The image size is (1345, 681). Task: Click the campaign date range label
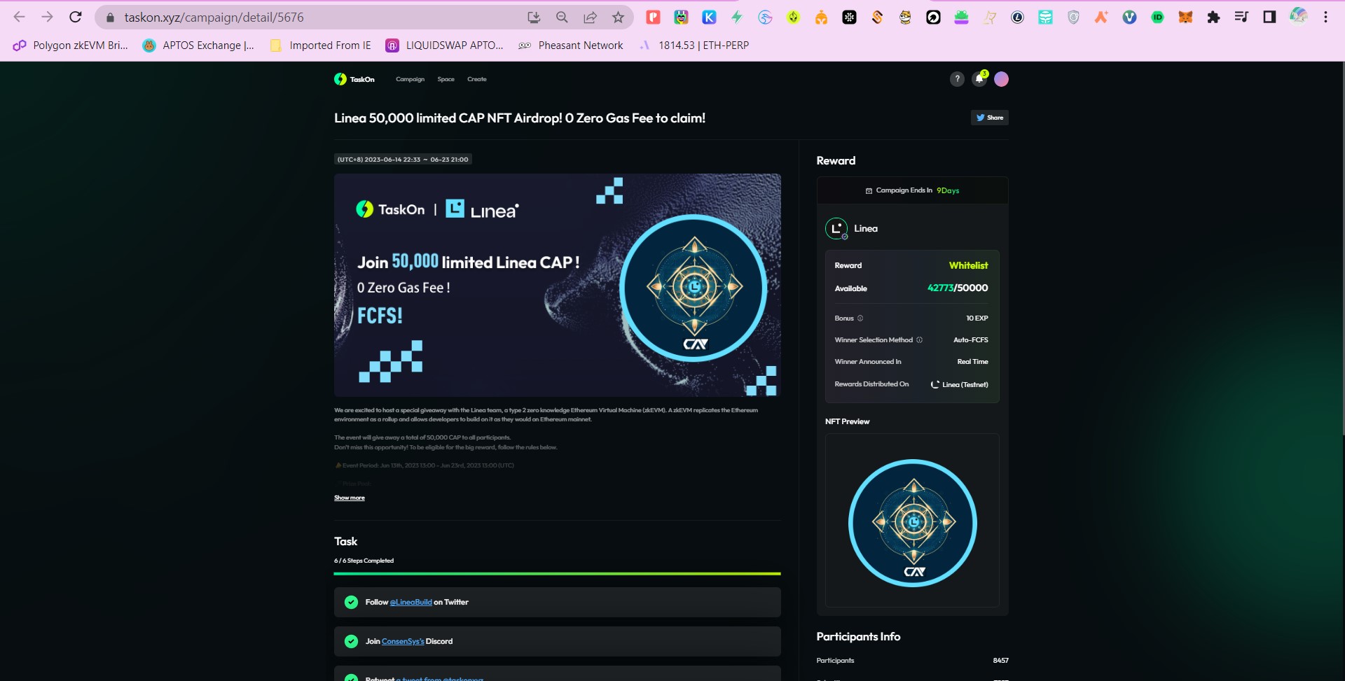click(403, 160)
